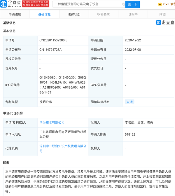Click the 查一下 search button
The height and width of the screenshot is (196, 175).
coord(132,4)
